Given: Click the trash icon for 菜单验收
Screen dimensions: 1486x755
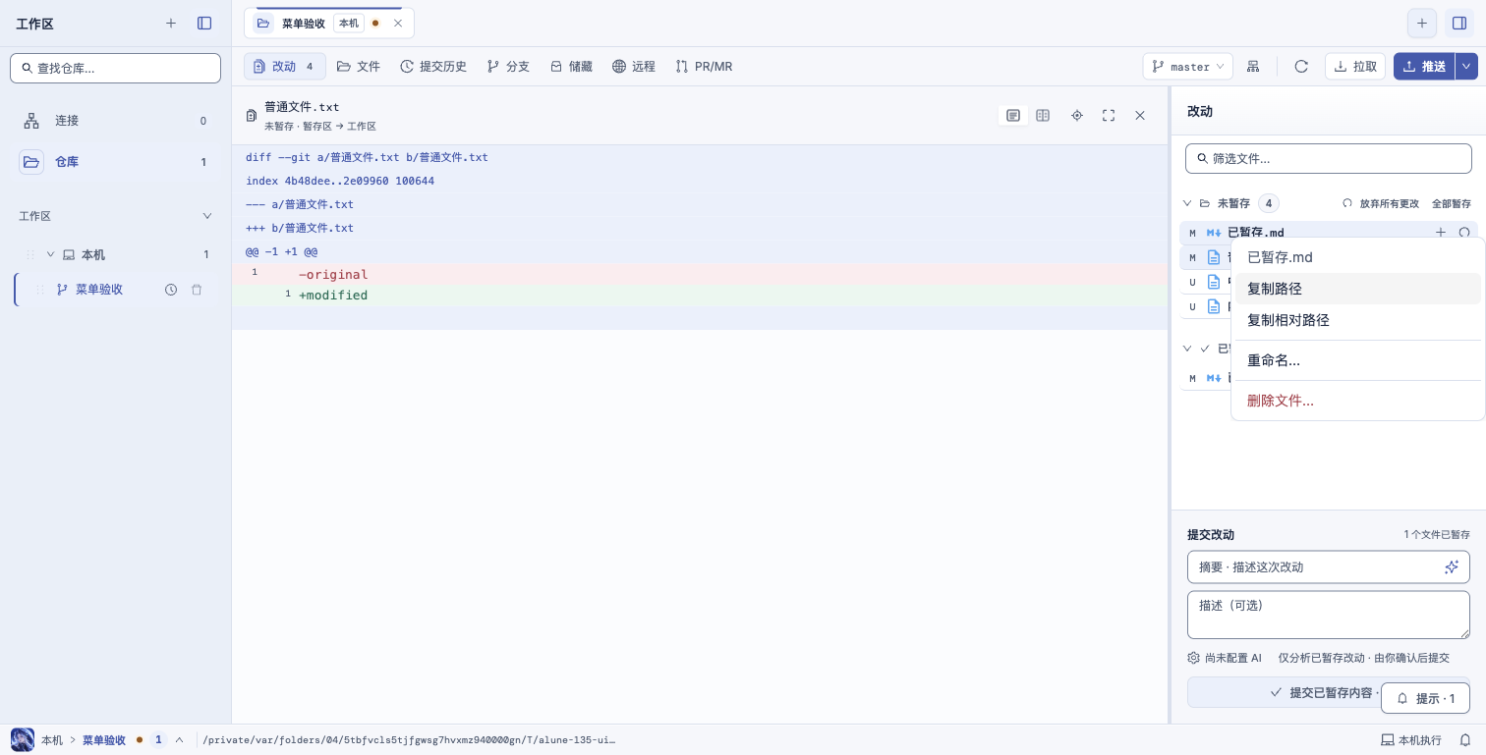Looking at the screenshot, I should point(197,290).
